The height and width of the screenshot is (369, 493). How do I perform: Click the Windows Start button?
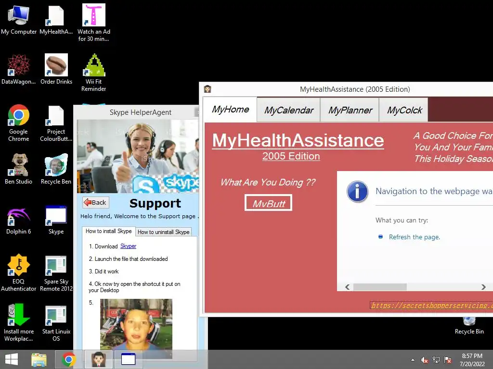[12, 359]
